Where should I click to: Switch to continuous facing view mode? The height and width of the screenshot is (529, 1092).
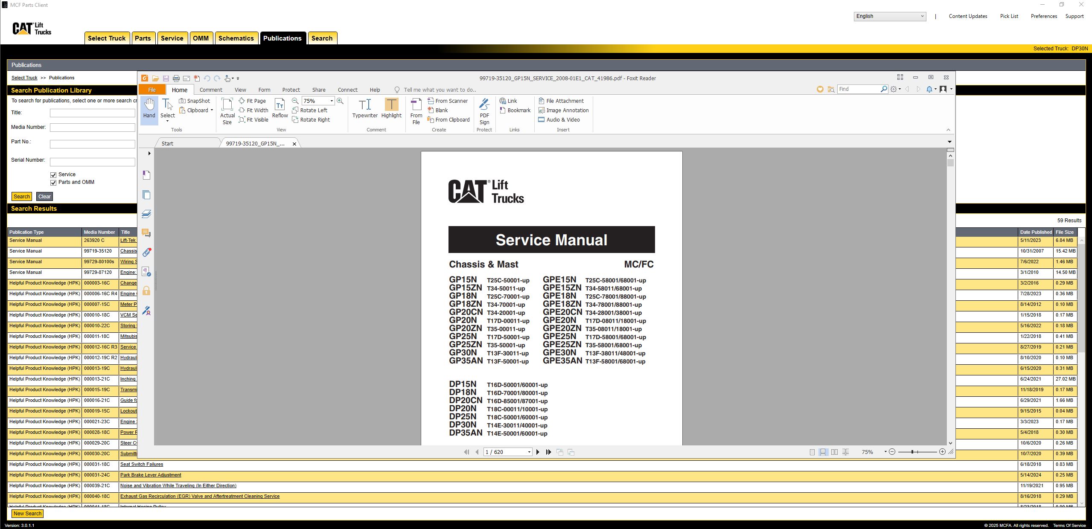pyautogui.click(x=845, y=452)
